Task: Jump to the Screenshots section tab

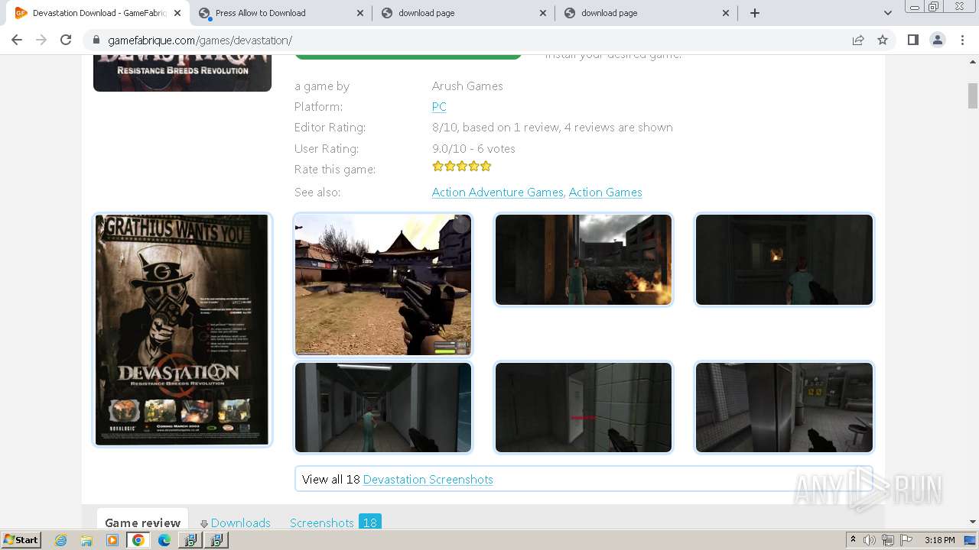Action: (x=335, y=522)
